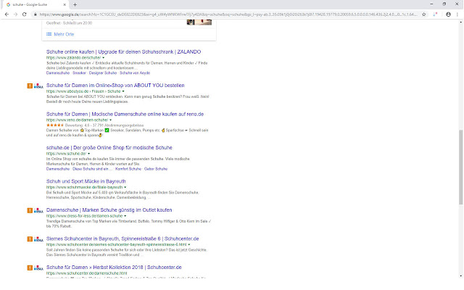
Task: Click the list icon beside 'Mehr Orte'
Action: point(49,34)
